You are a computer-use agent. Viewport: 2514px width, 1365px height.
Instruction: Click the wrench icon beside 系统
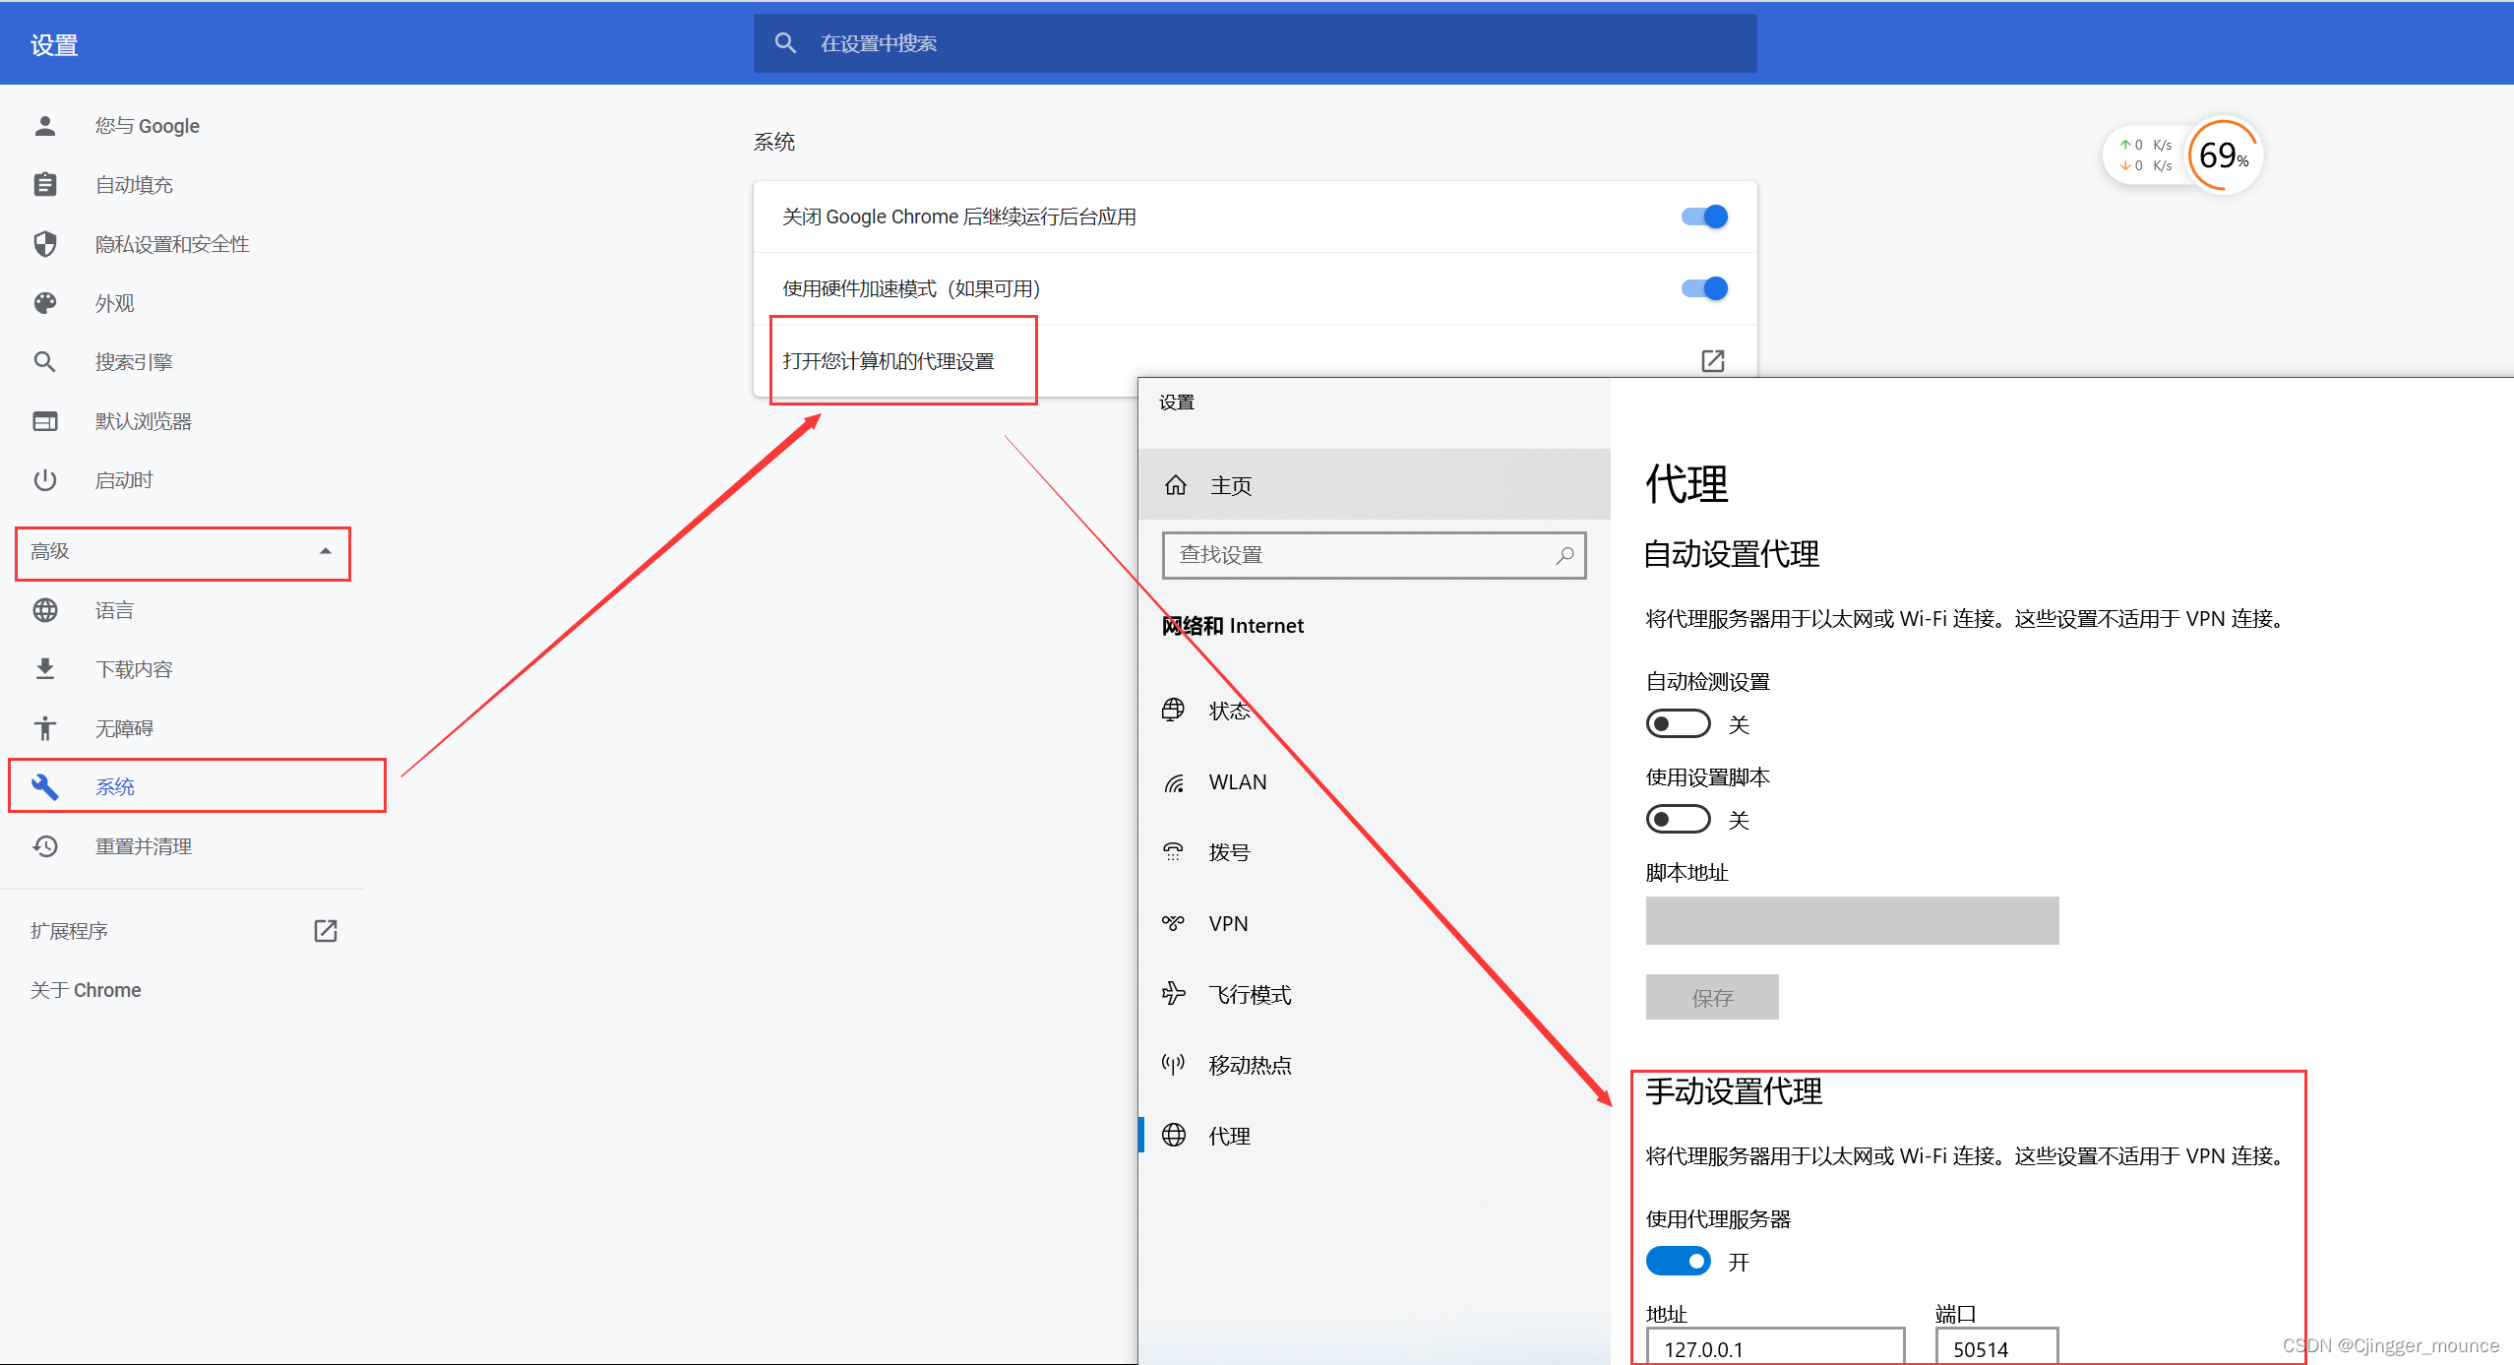click(45, 786)
